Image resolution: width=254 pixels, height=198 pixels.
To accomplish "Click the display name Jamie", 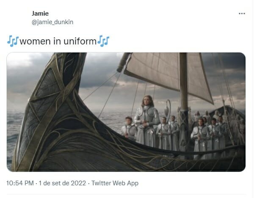I will [40, 14].
